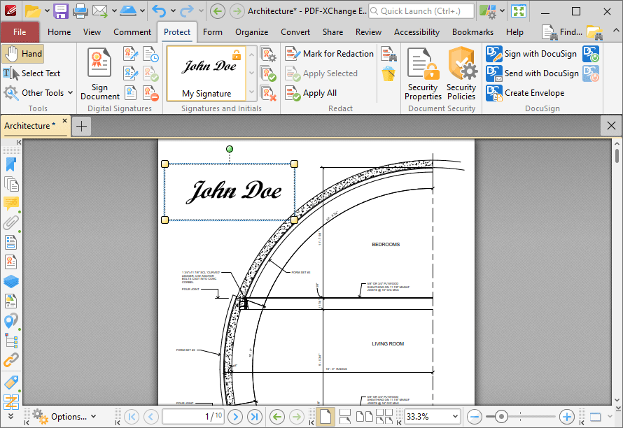Open Security Policies

click(x=461, y=73)
